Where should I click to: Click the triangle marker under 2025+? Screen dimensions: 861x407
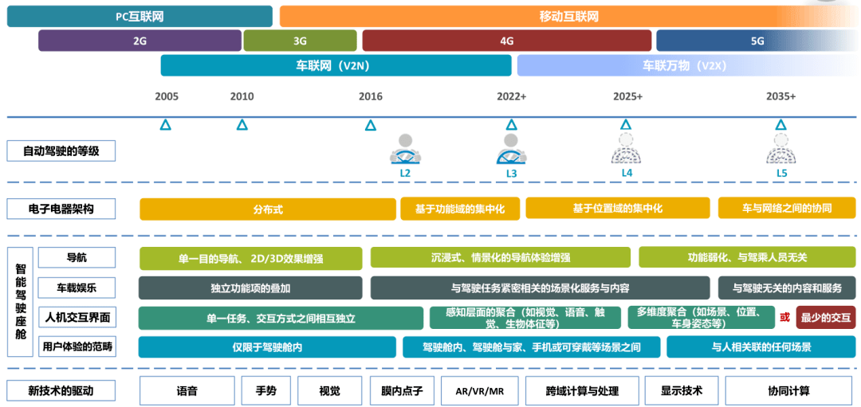tap(626, 125)
